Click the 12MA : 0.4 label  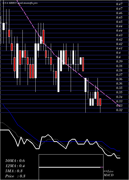tap(15, 166)
